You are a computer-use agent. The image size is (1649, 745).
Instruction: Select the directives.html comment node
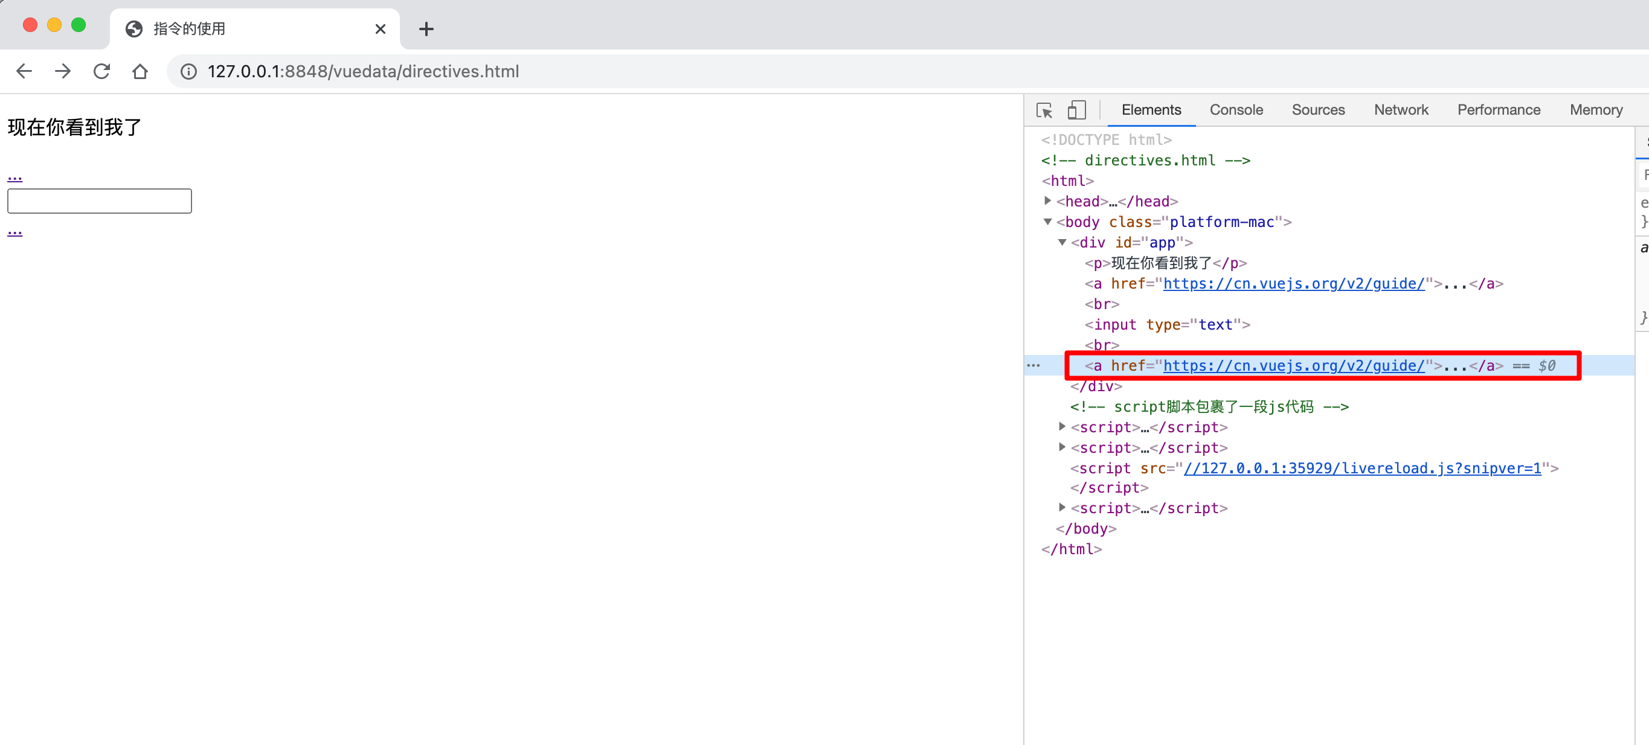[x=1145, y=160]
